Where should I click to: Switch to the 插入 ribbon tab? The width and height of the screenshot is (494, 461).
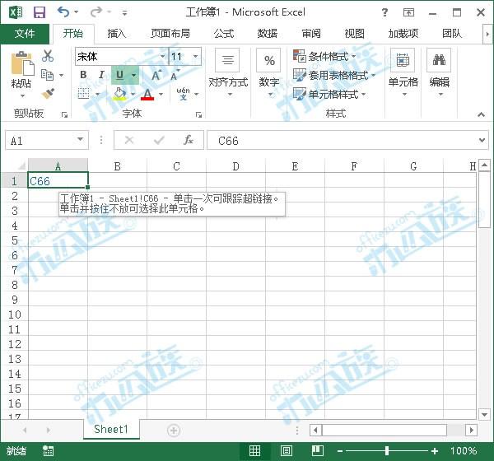click(117, 34)
